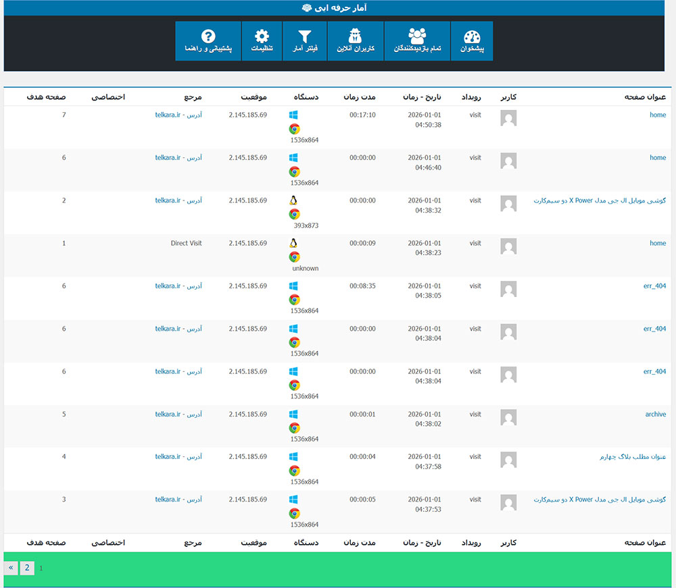
Task: Open پشتیبانی و راهنما help button
Action: 208,41
